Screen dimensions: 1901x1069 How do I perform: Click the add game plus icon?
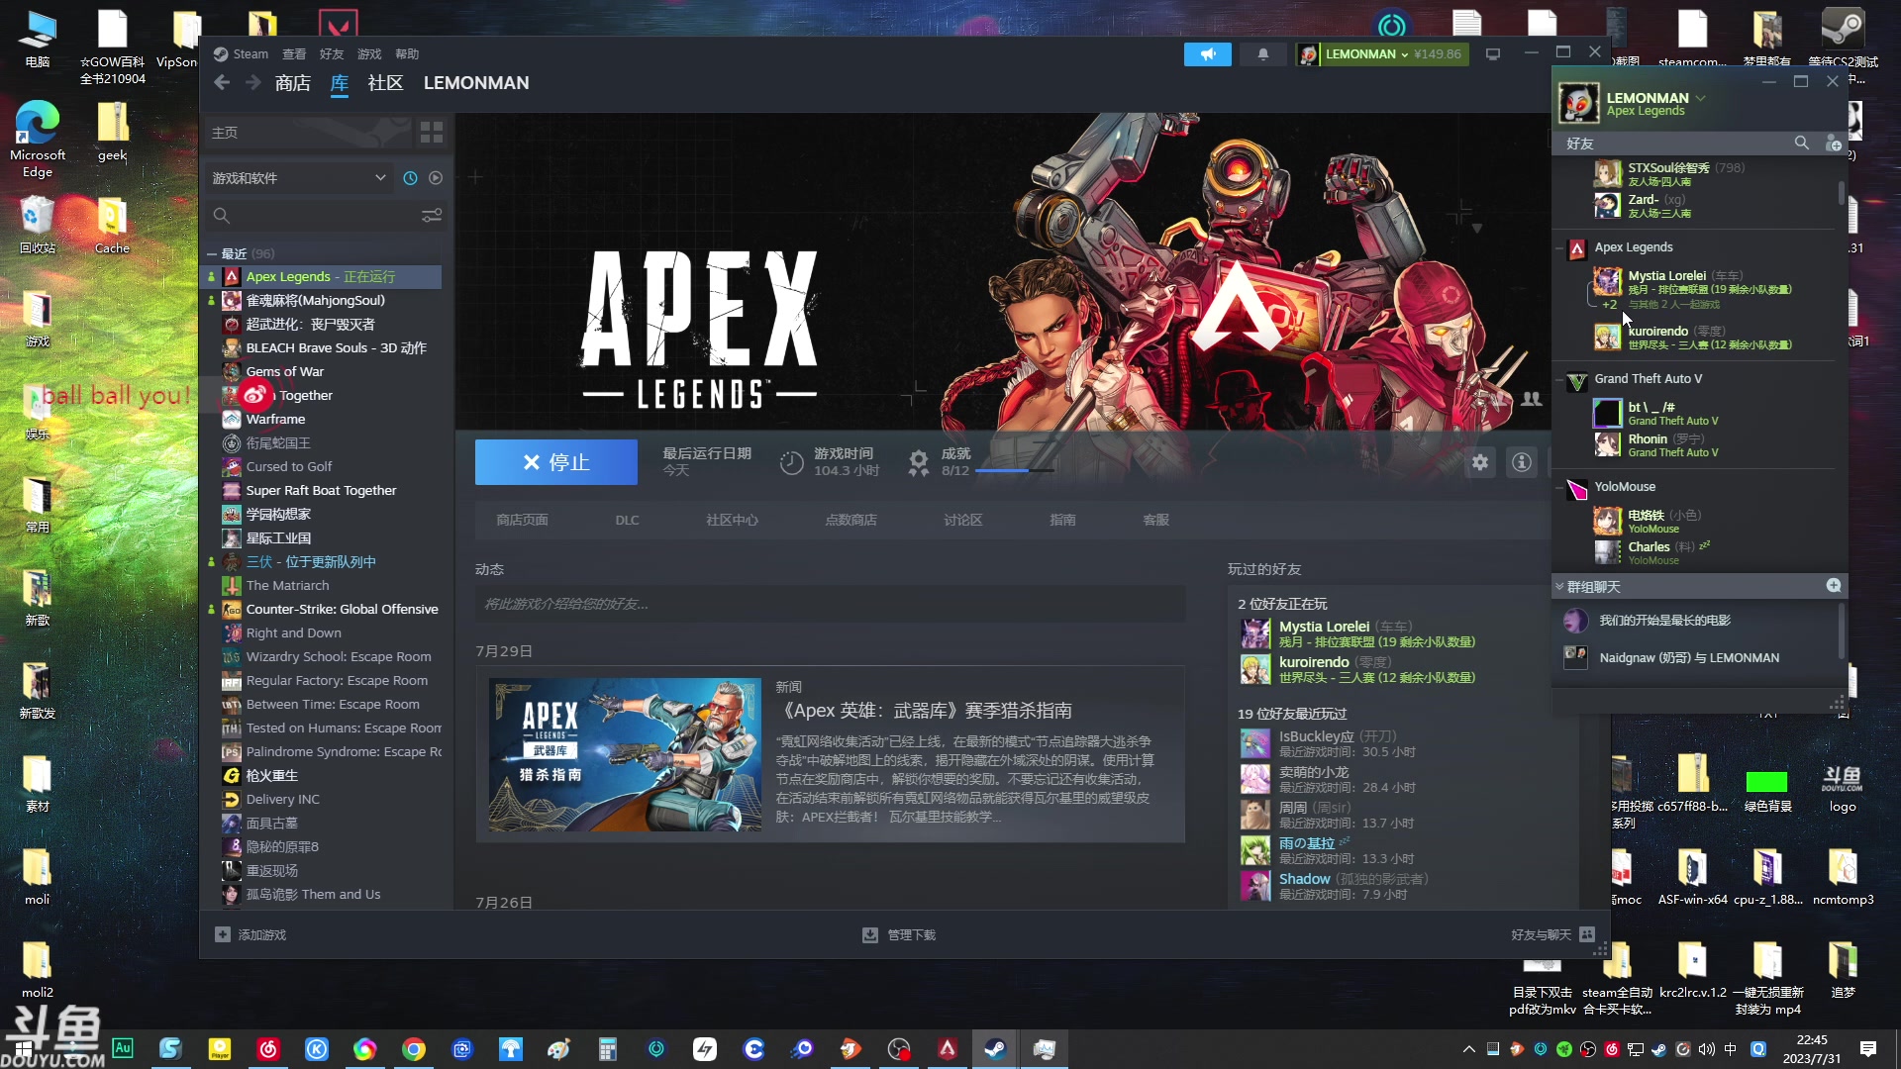click(223, 934)
